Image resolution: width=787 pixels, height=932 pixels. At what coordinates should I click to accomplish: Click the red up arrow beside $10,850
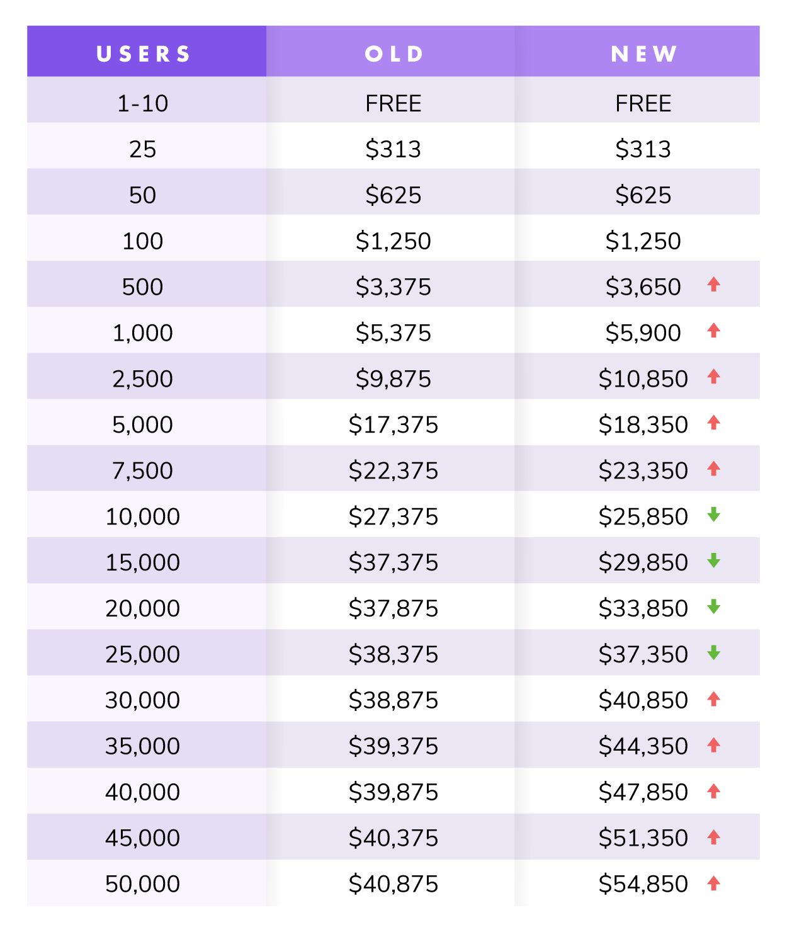pos(713,377)
